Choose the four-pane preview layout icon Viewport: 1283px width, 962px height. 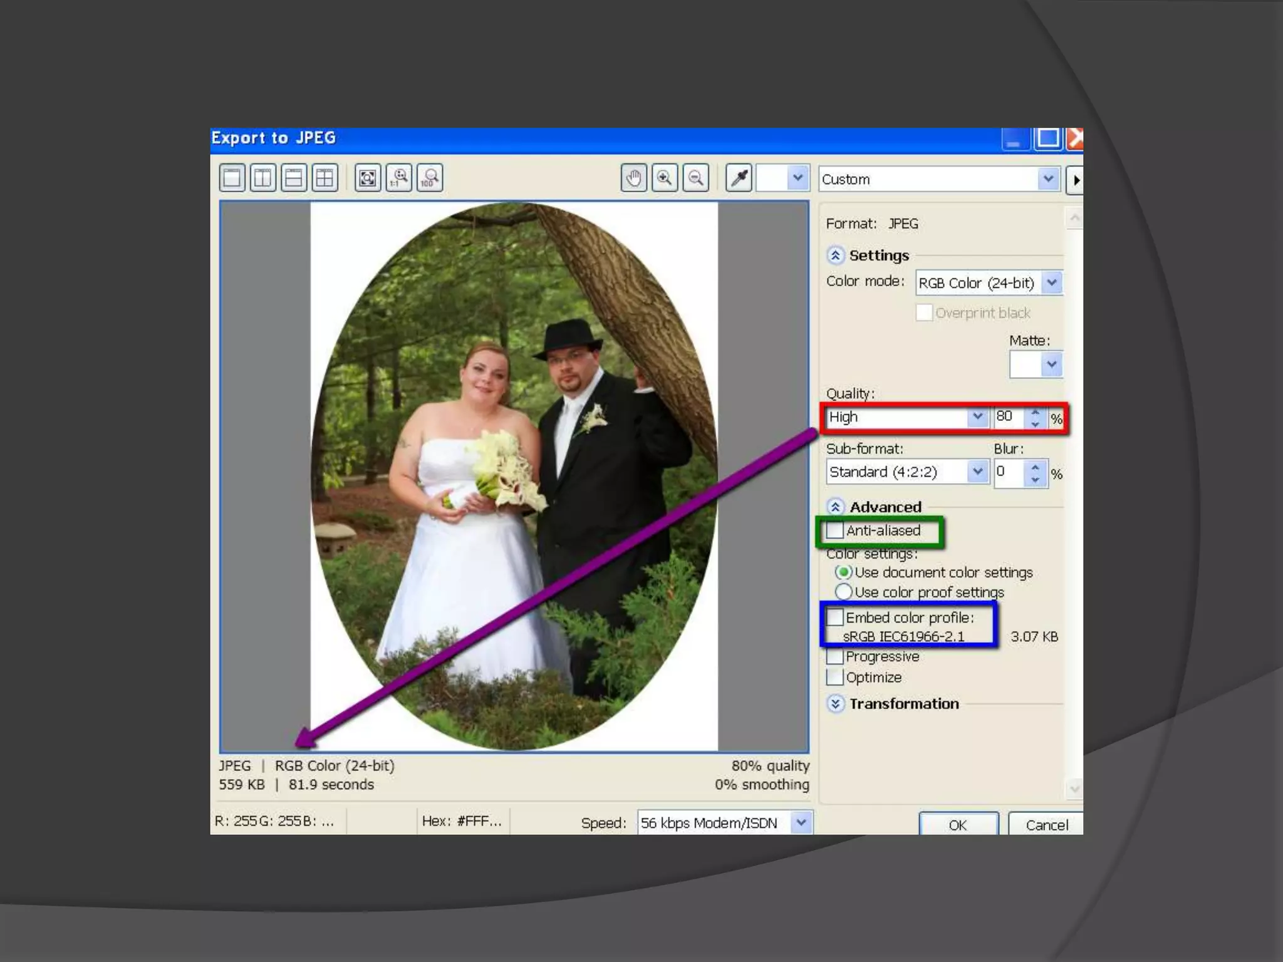(325, 178)
